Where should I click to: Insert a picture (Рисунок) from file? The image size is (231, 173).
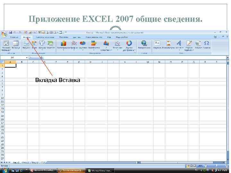[26, 45]
